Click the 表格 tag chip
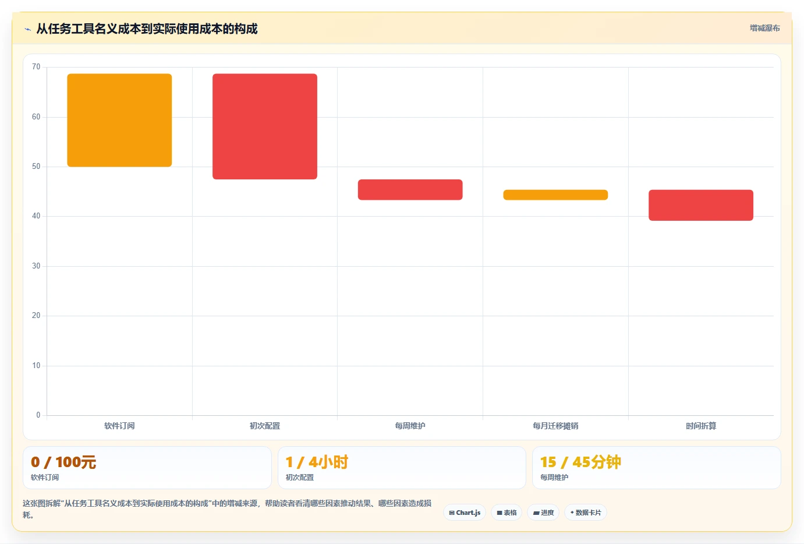 (507, 513)
